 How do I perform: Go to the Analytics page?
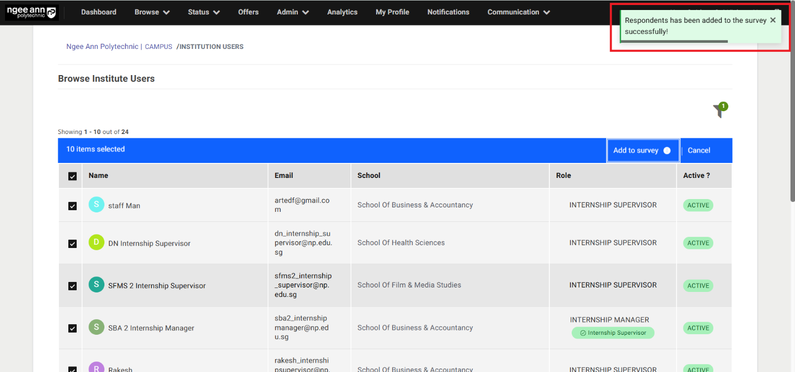click(x=342, y=12)
